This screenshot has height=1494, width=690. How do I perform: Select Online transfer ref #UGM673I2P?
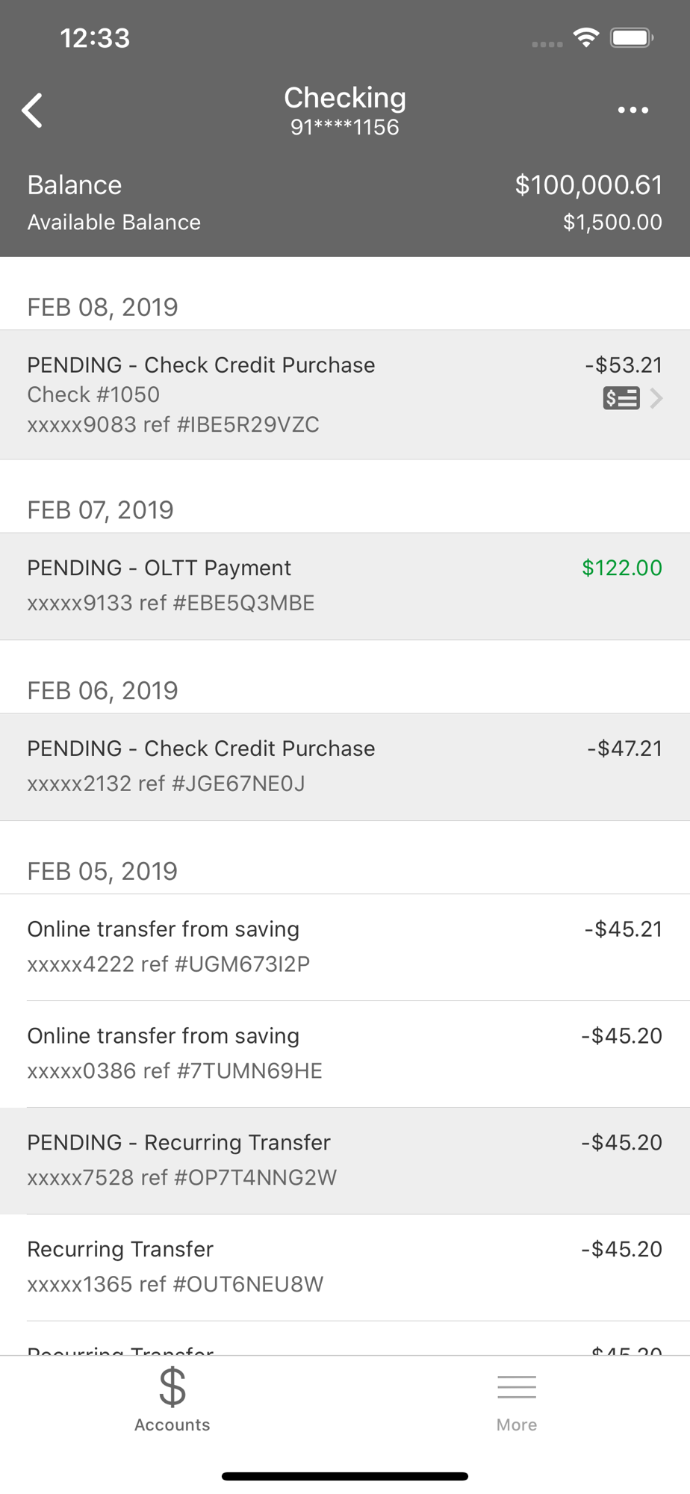pos(345,947)
